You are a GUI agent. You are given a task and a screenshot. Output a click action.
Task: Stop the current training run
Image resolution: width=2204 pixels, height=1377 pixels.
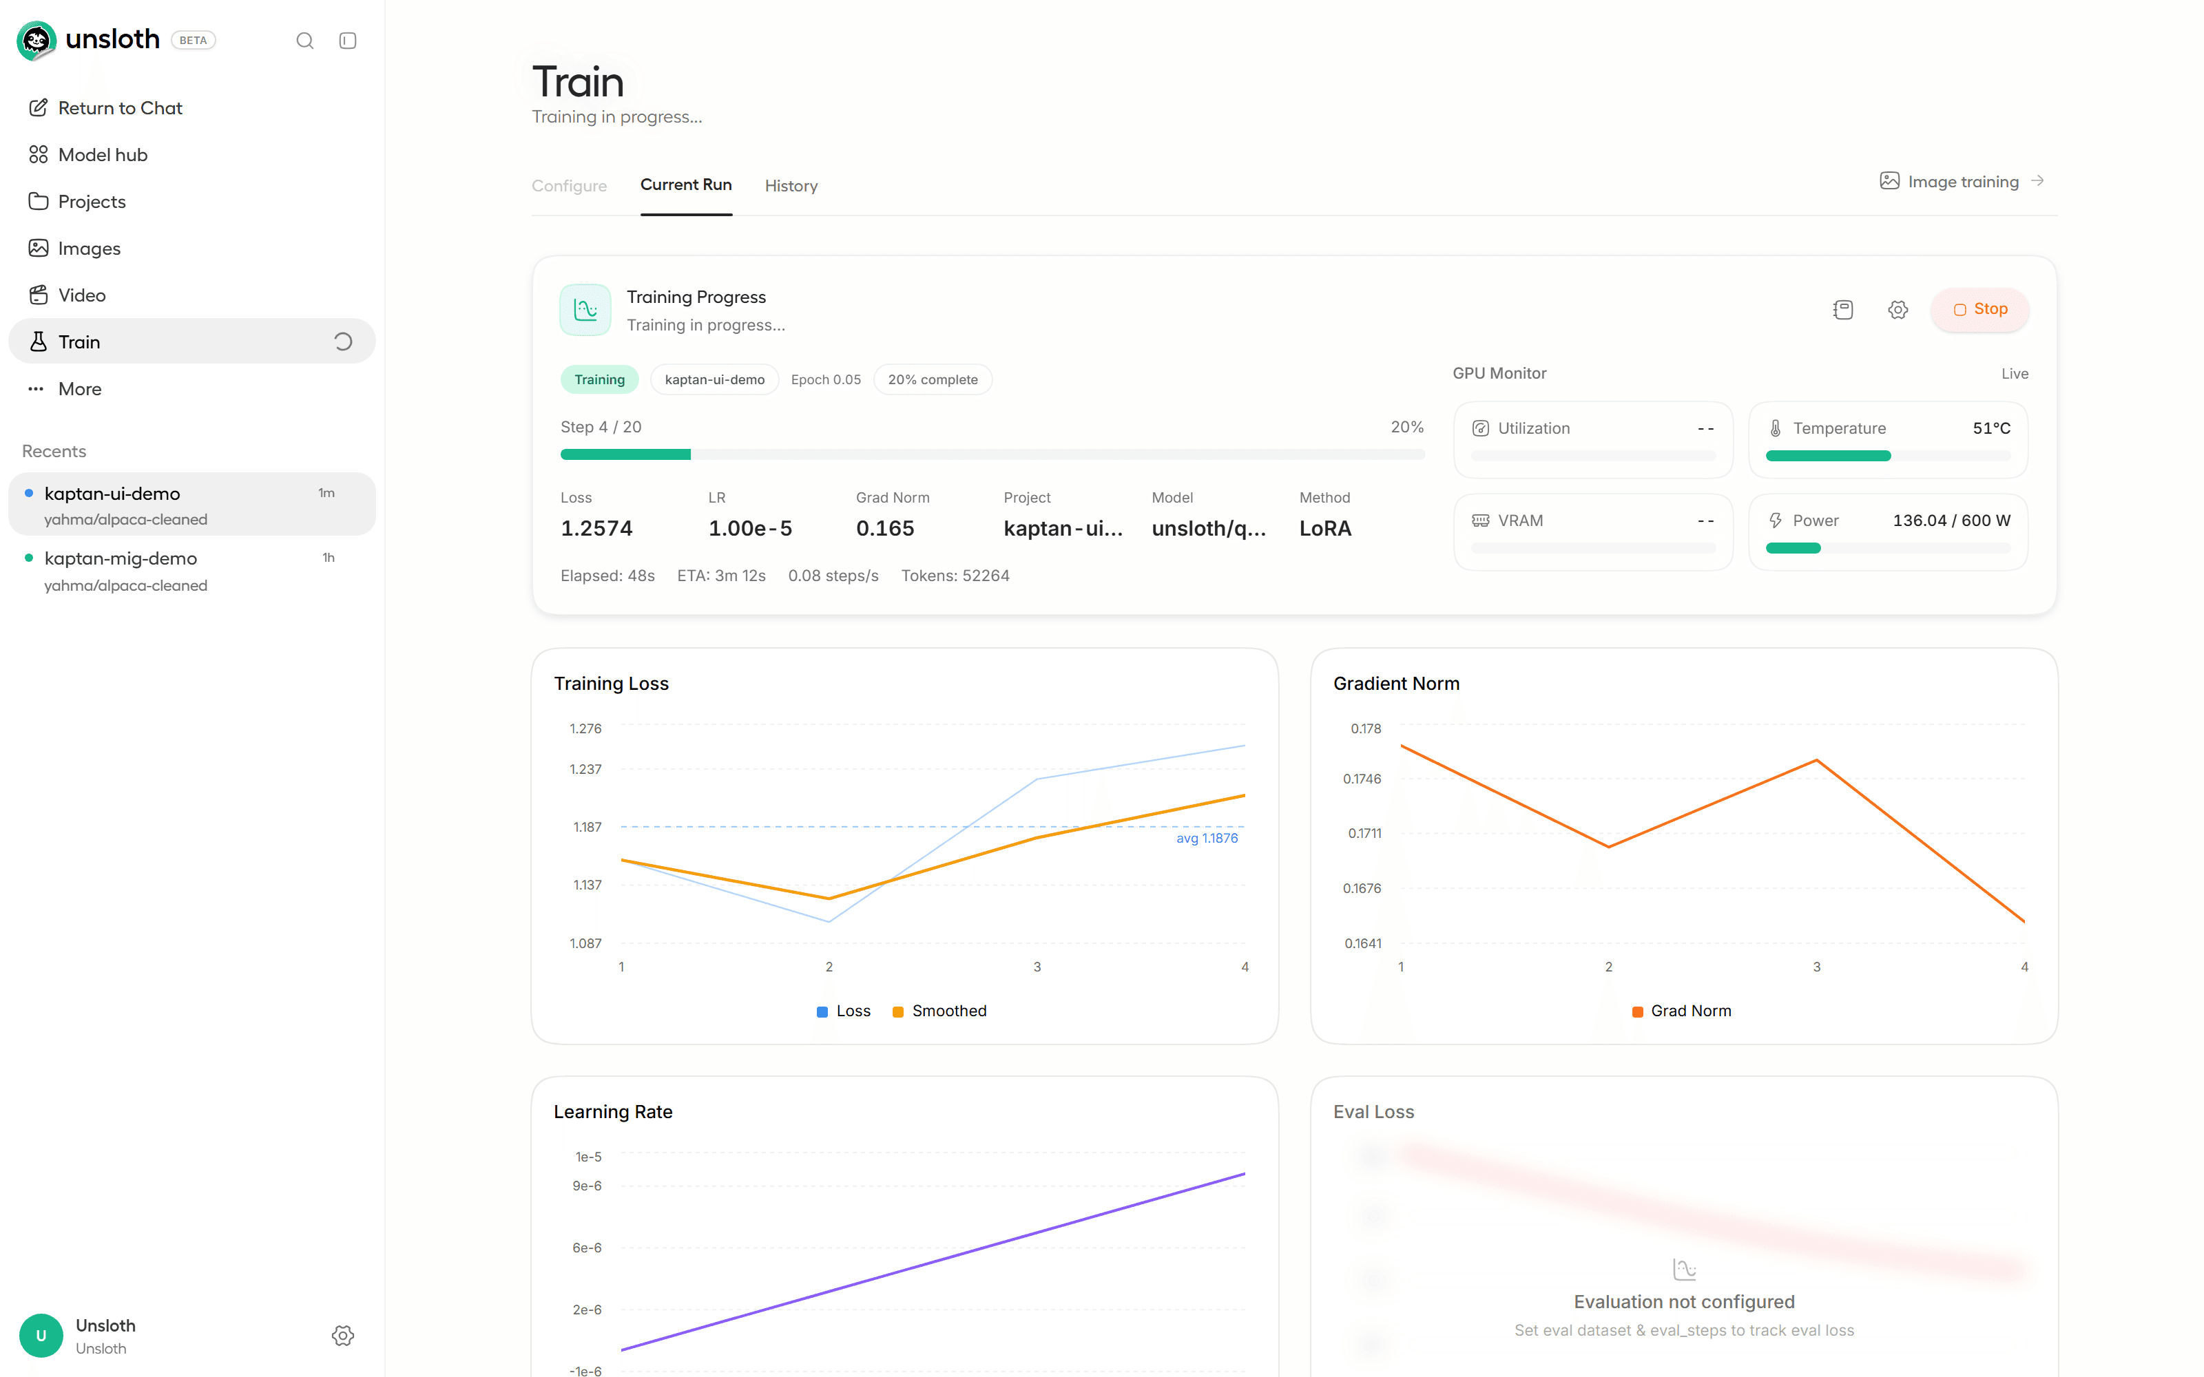pyautogui.click(x=1981, y=310)
